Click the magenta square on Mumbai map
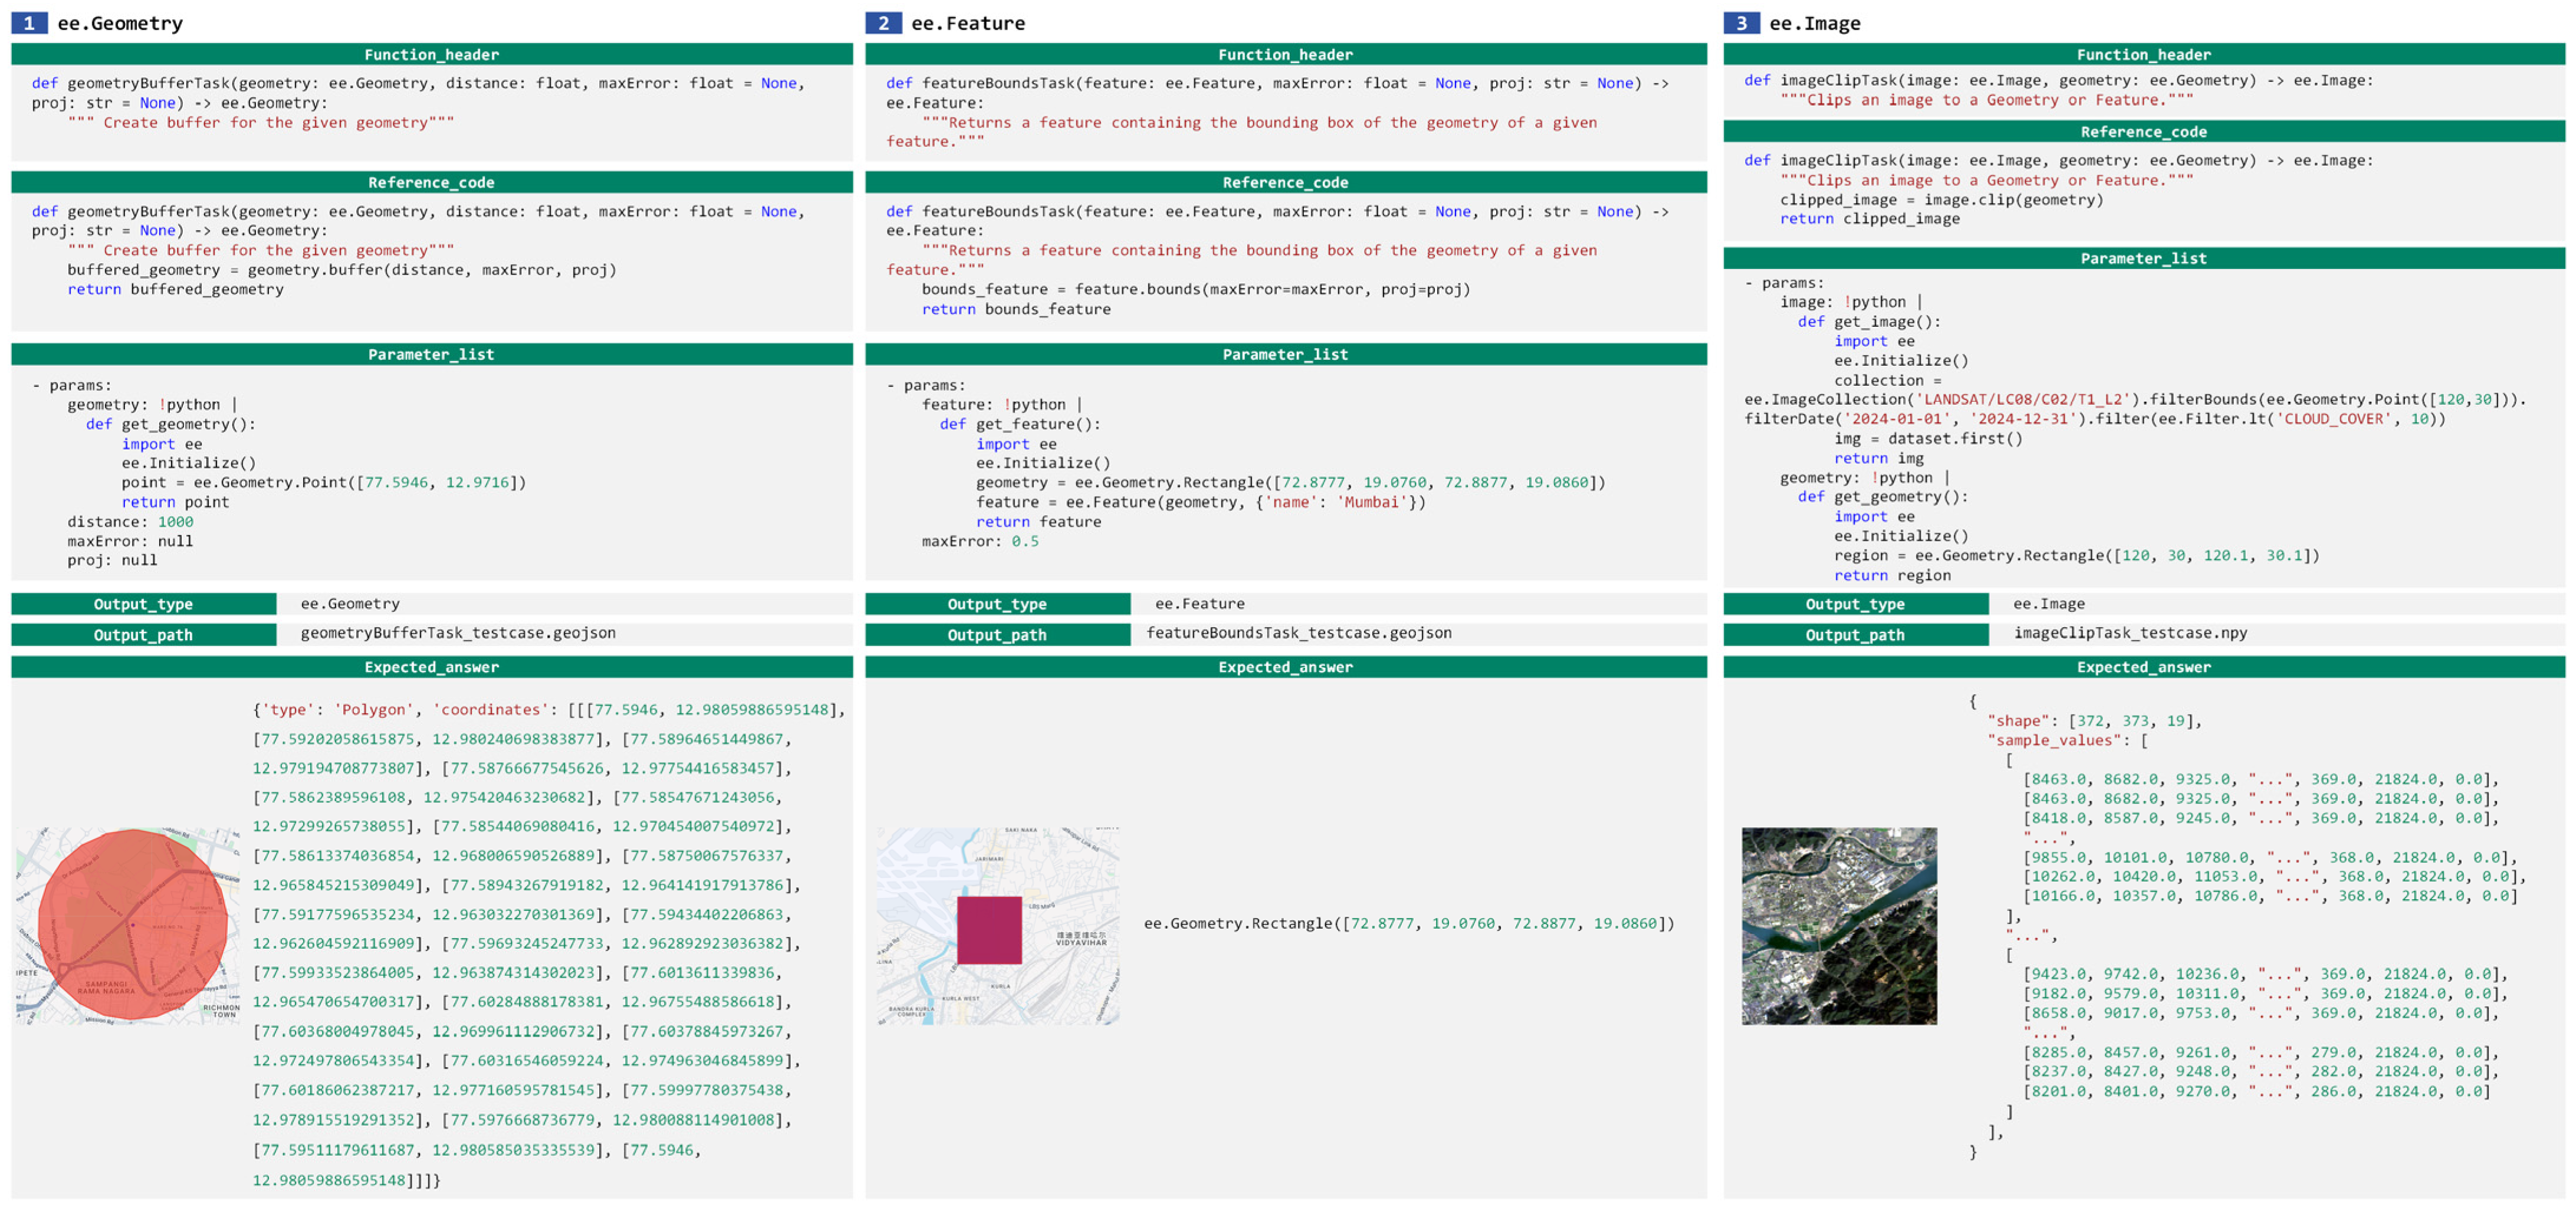The height and width of the screenshot is (1213, 2576). point(989,930)
